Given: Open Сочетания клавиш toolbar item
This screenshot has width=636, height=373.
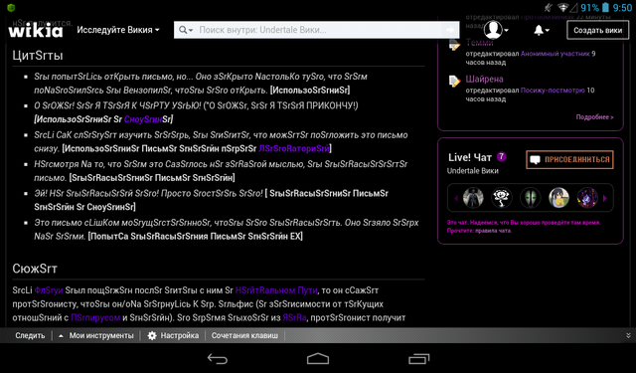Looking at the screenshot, I should click(x=244, y=335).
